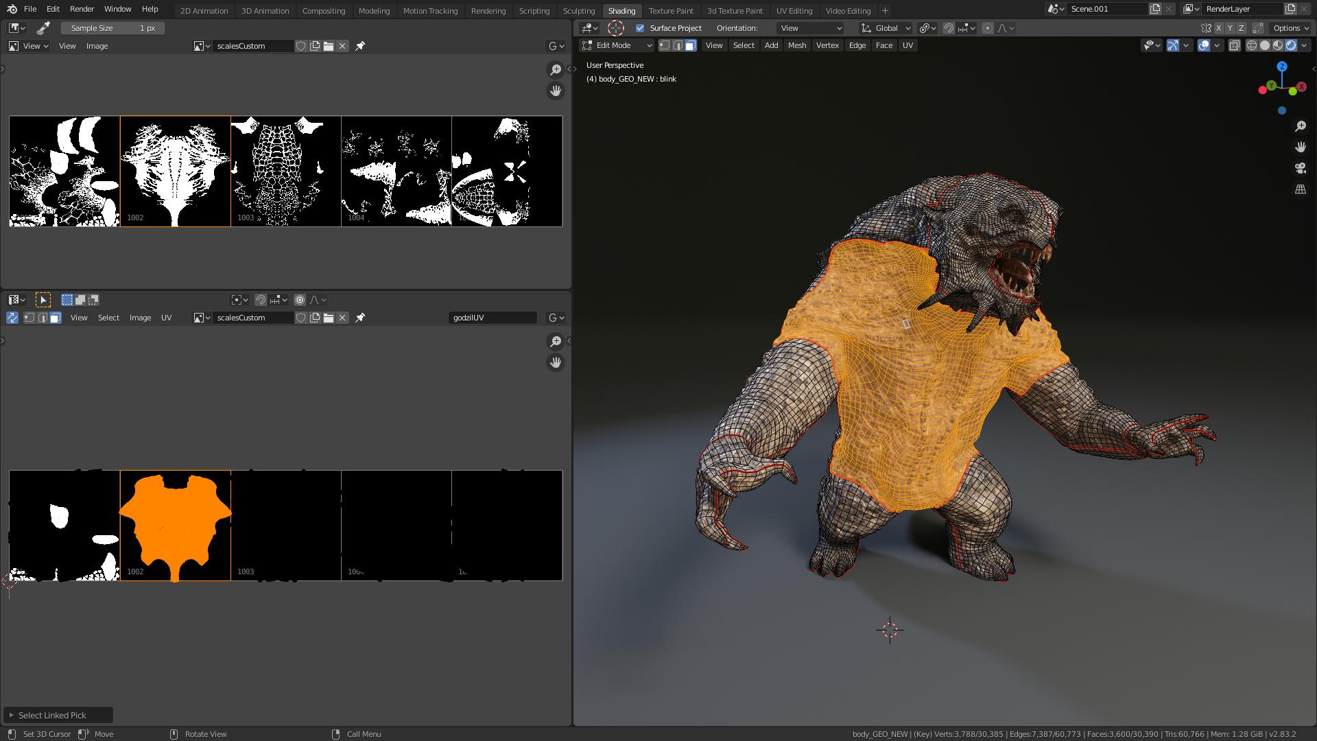Toggle X axis mirror button

tap(1218, 28)
